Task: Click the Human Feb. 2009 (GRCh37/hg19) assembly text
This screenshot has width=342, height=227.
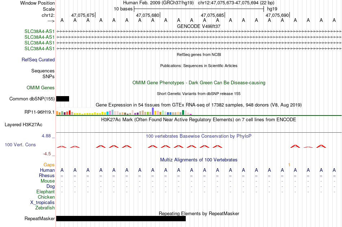Action: [x=158, y=3]
